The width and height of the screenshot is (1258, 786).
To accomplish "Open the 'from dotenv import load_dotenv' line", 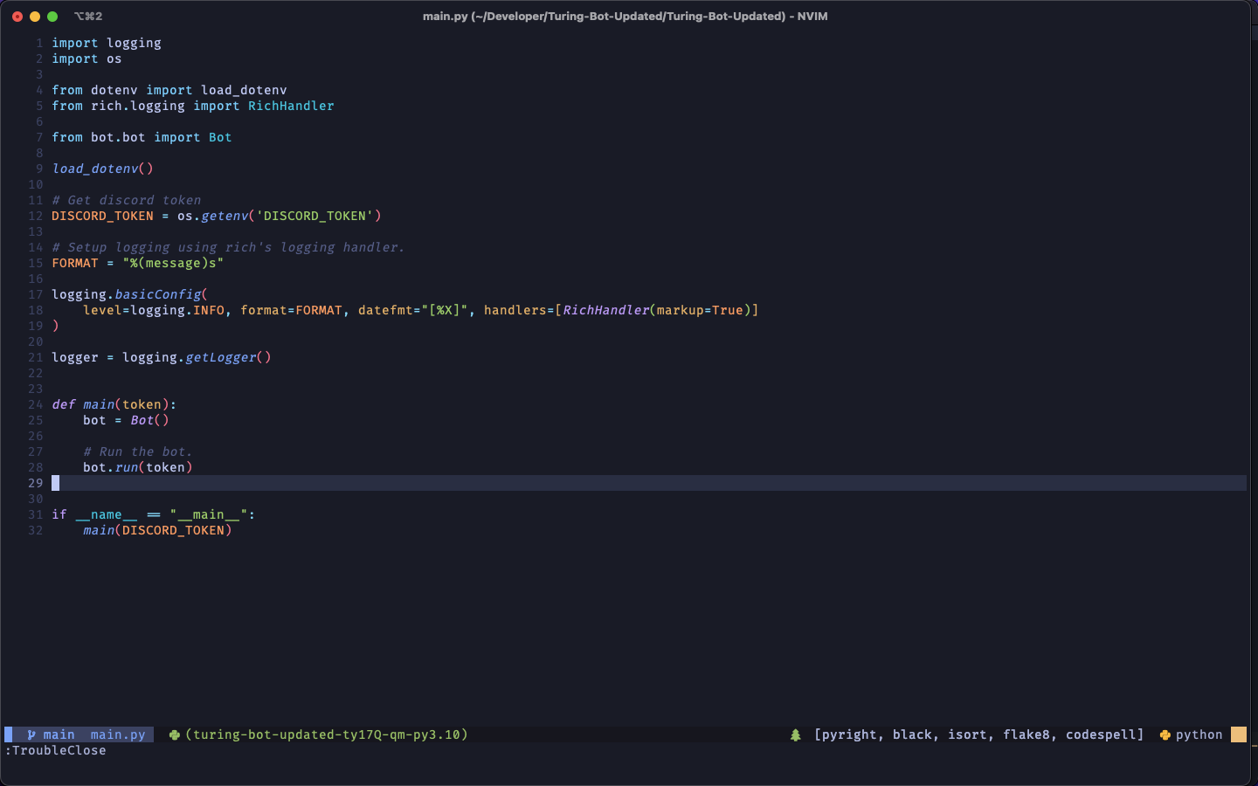I will (169, 89).
